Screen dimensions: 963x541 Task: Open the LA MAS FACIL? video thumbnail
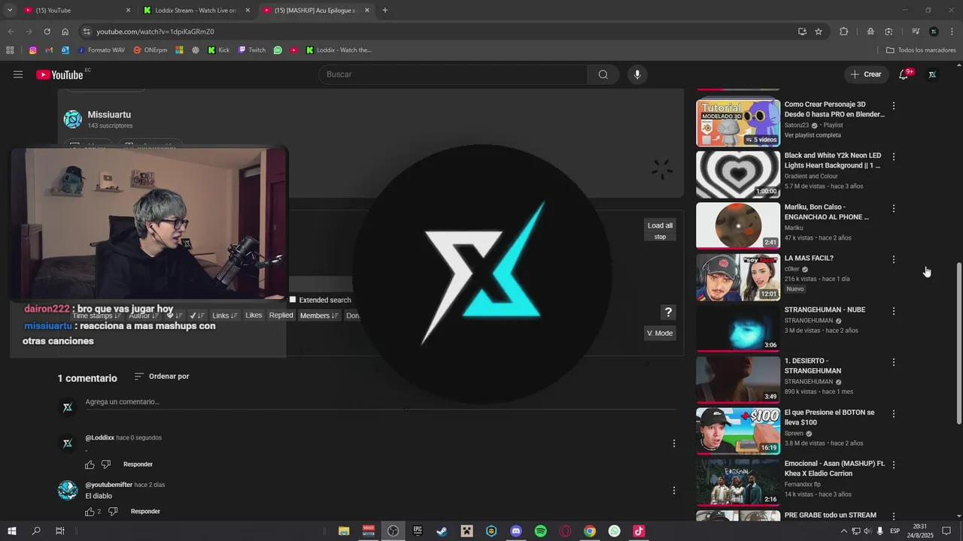738,277
